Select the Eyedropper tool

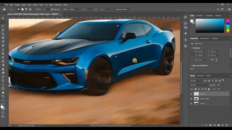click(3, 42)
